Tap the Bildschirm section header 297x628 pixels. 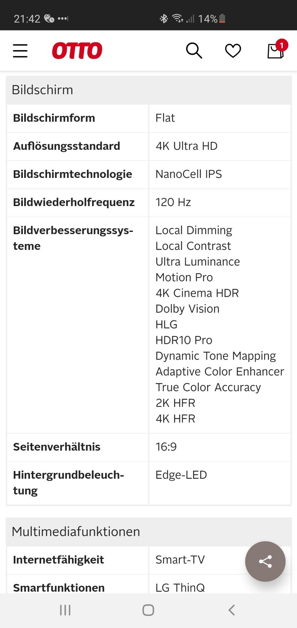[149, 90]
